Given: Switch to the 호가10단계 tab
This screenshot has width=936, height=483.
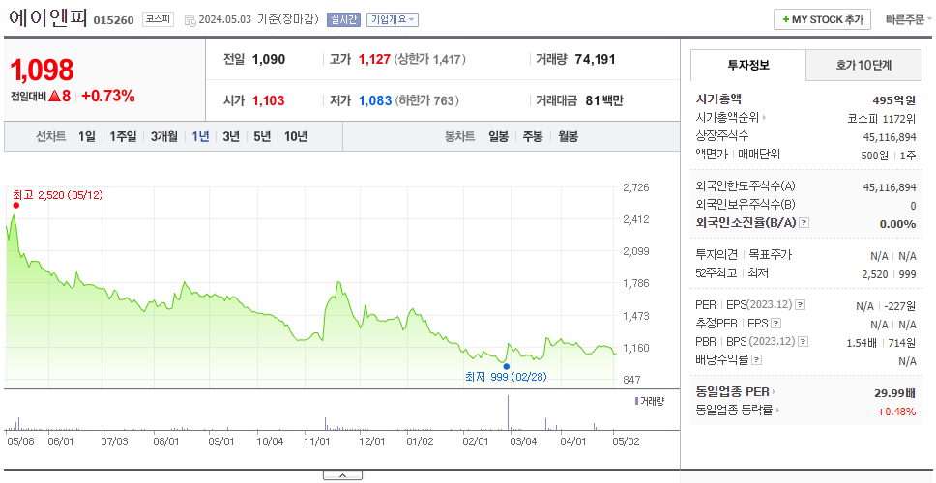Looking at the screenshot, I should 863,65.
